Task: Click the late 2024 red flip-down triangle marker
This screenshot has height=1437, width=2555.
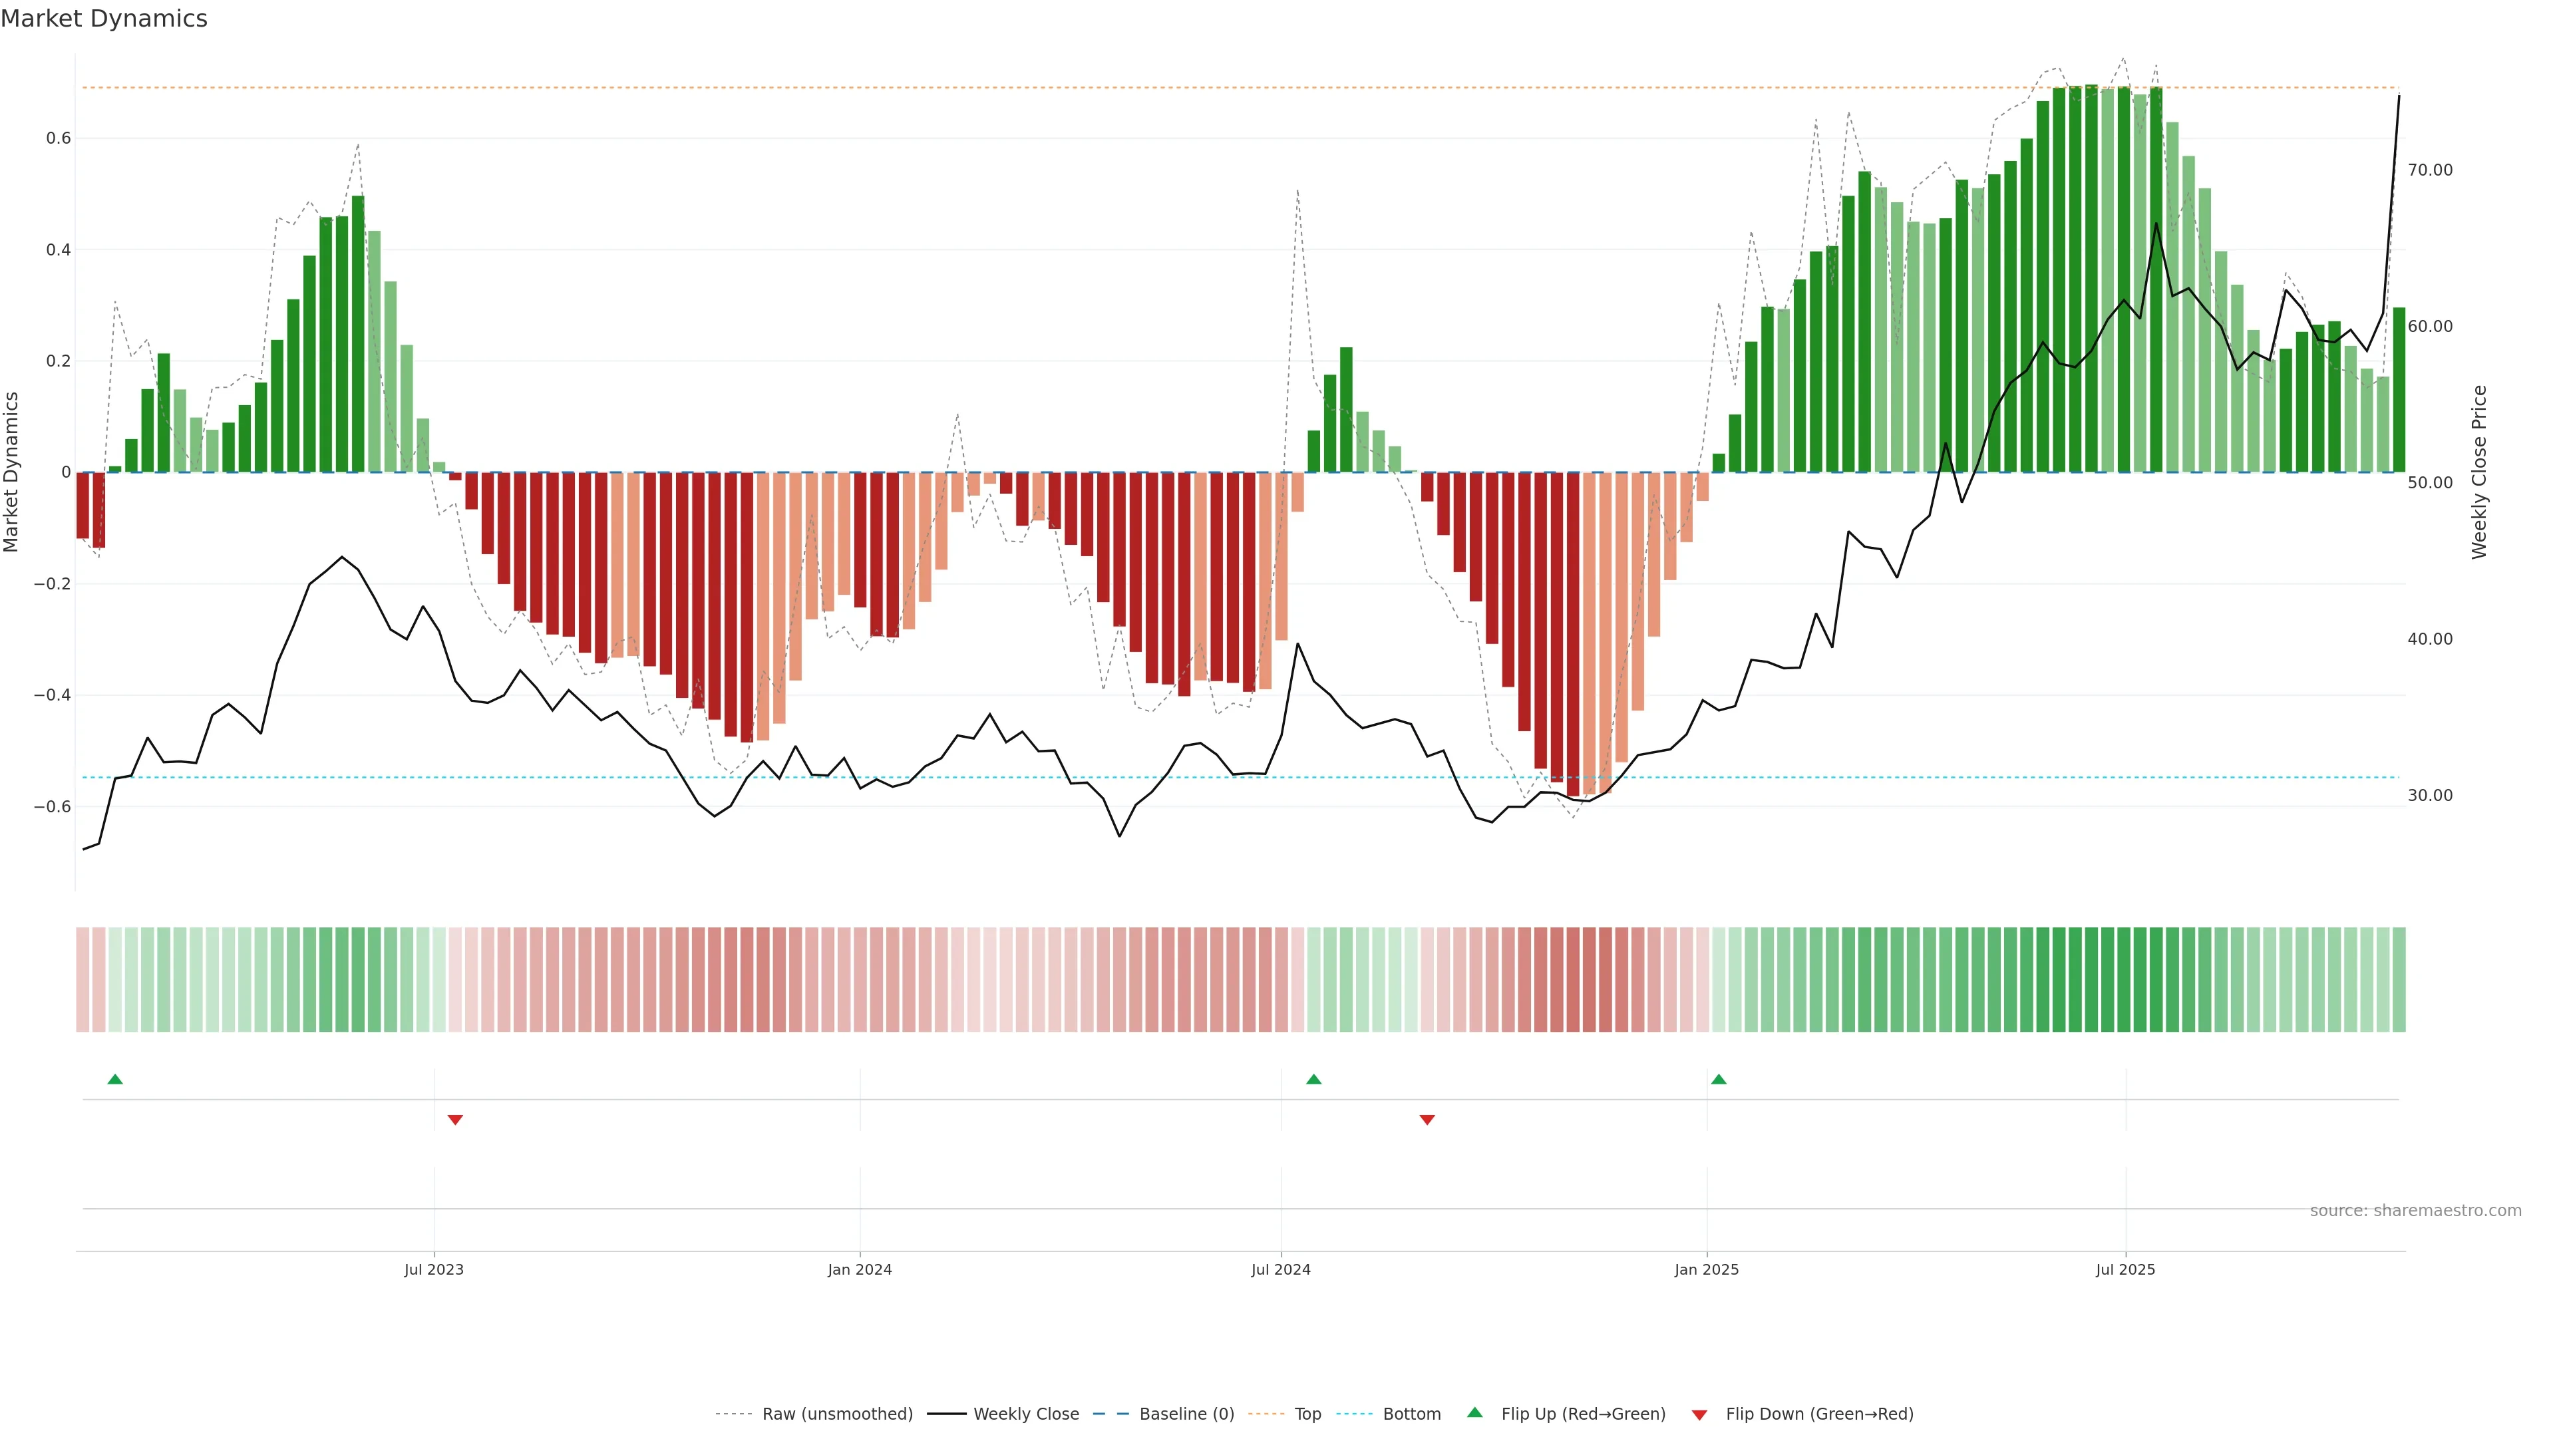Action: click(1427, 1120)
